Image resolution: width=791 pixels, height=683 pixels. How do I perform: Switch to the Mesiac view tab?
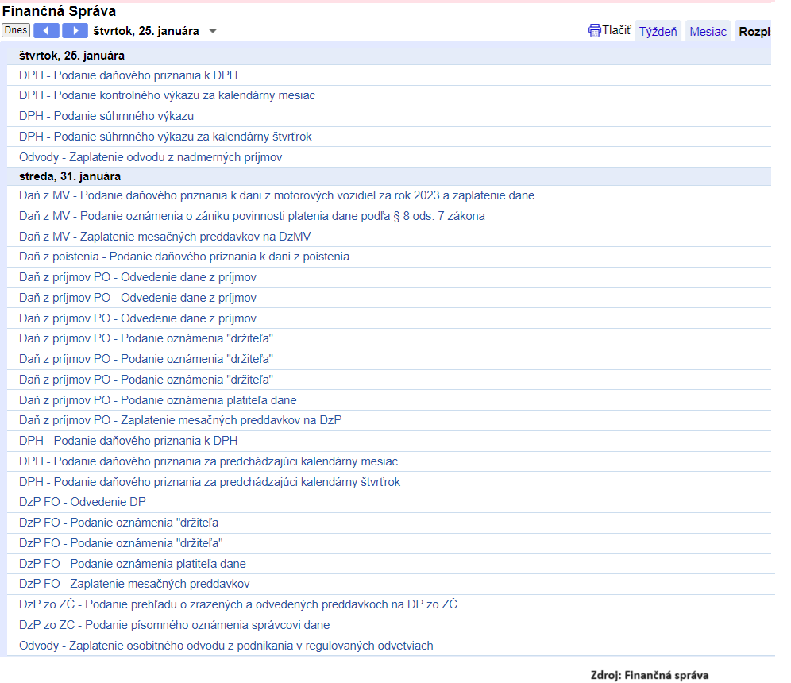[x=708, y=32]
